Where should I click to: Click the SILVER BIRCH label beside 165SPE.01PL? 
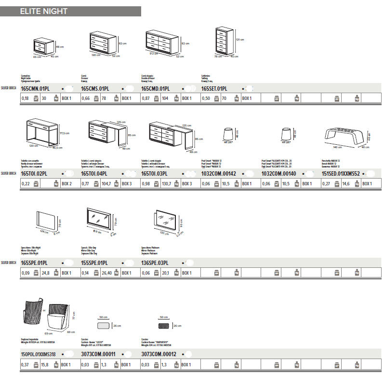pyautogui.click(x=9, y=263)
